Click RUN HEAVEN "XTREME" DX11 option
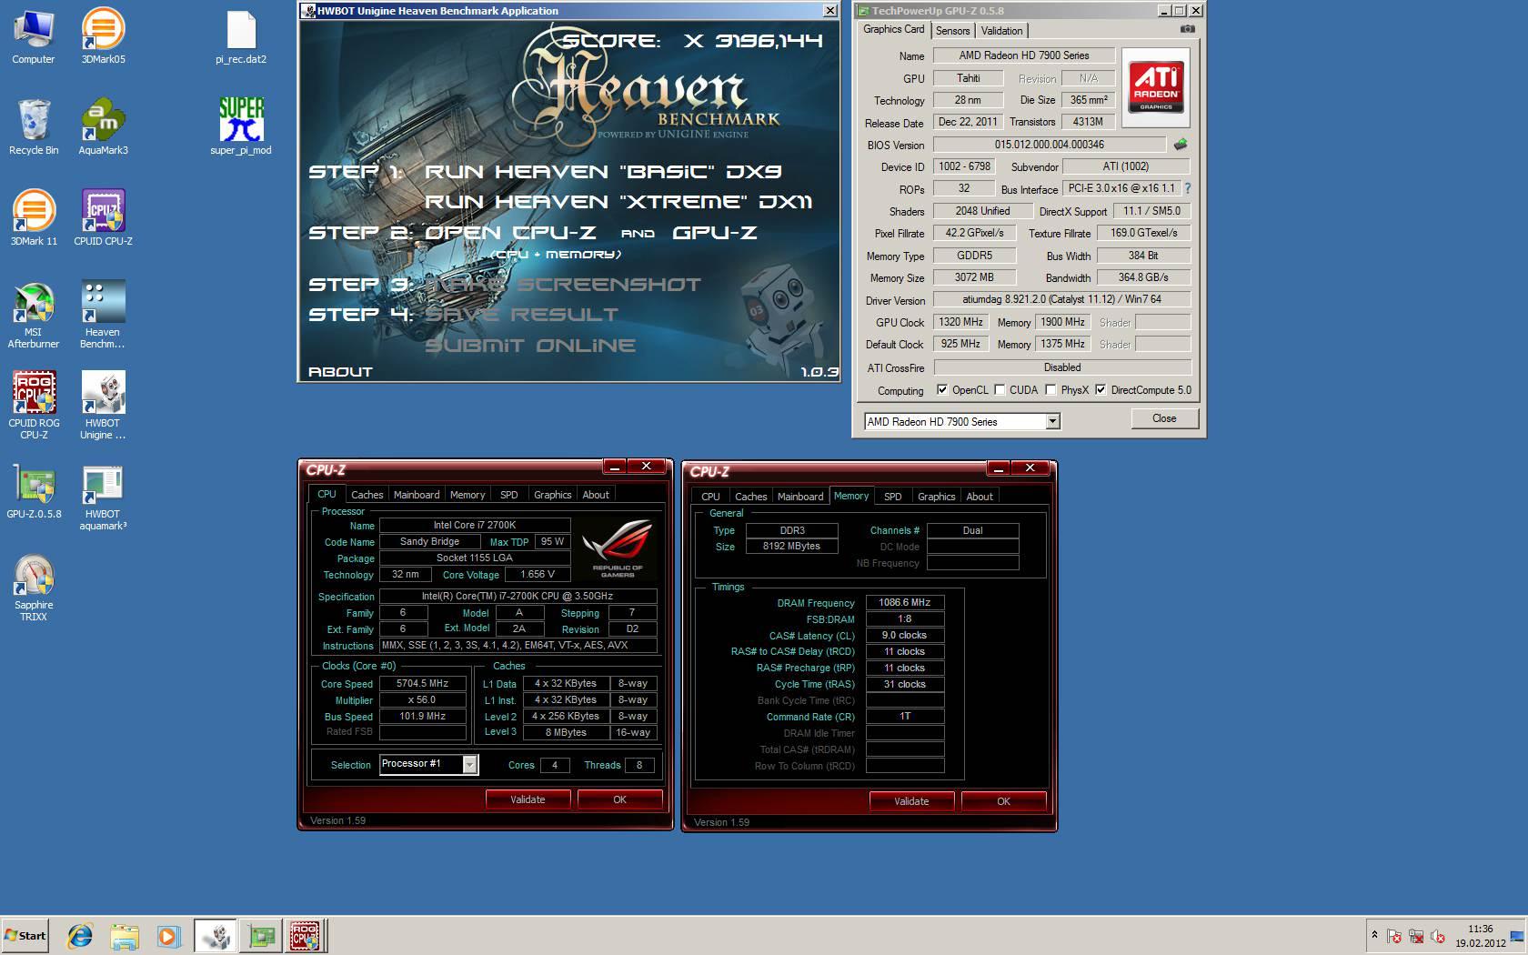Screen dimensions: 1528x955 pyautogui.click(x=618, y=202)
